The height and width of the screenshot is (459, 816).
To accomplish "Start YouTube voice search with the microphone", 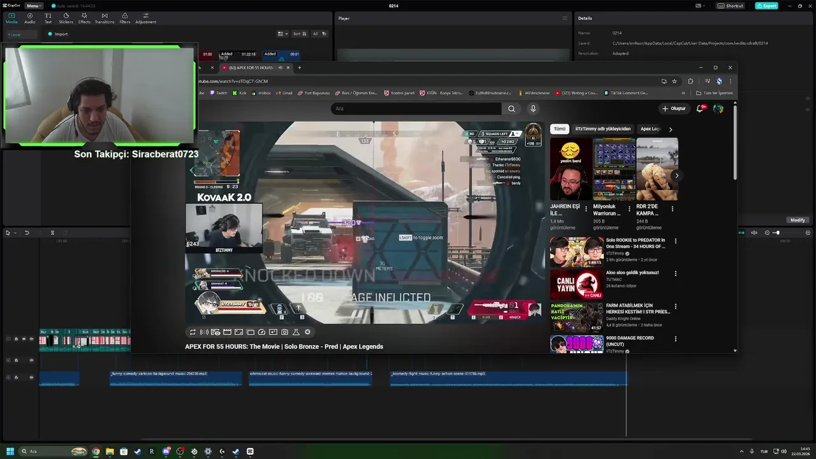I will pyautogui.click(x=533, y=108).
